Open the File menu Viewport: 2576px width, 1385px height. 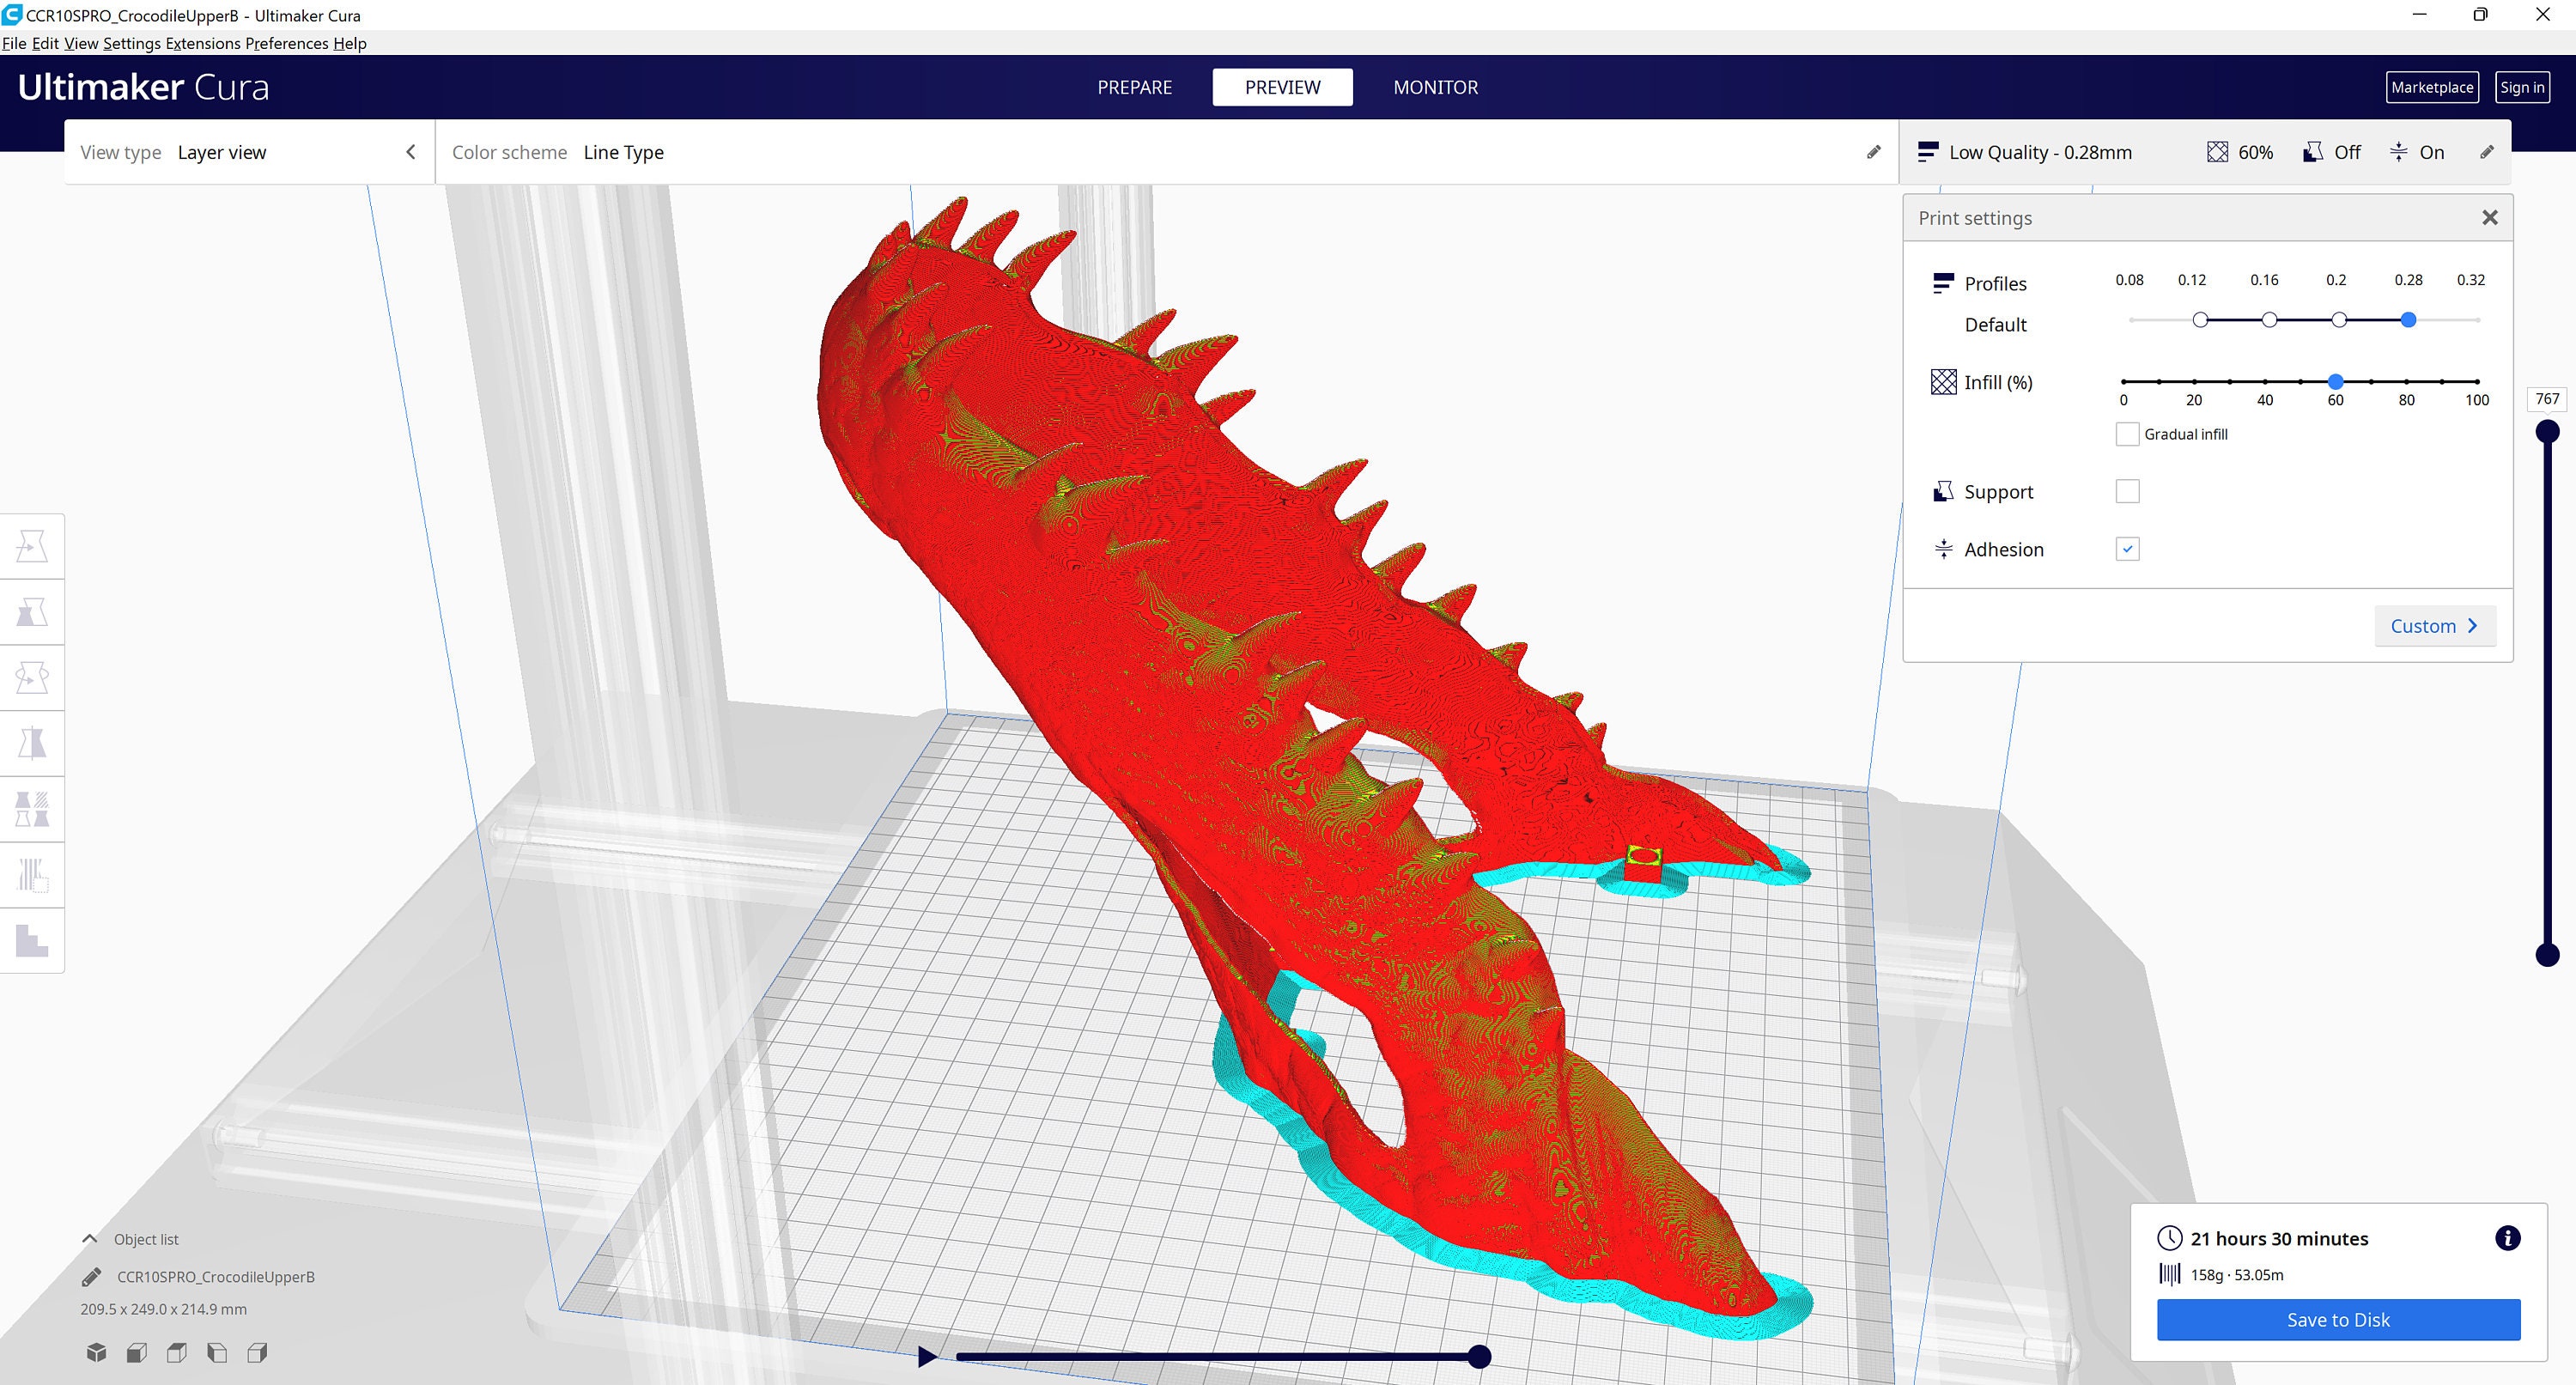click(x=14, y=43)
